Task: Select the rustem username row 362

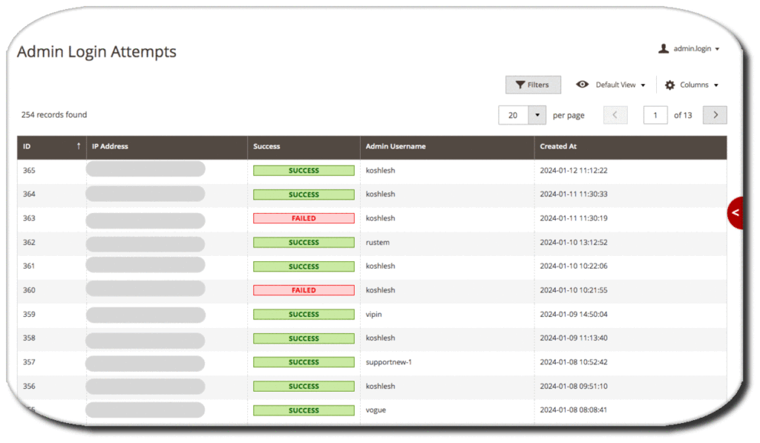Action: [377, 243]
